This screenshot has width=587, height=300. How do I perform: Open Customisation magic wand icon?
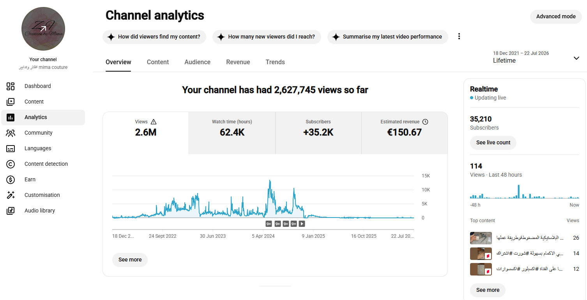tap(11, 195)
